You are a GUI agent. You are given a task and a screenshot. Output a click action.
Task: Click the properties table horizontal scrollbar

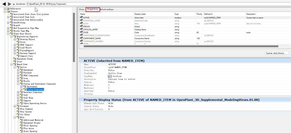click(181, 46)
